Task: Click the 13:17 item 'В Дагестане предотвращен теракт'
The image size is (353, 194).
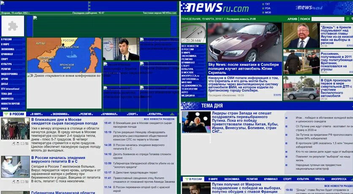Action: tap(135, 173)
